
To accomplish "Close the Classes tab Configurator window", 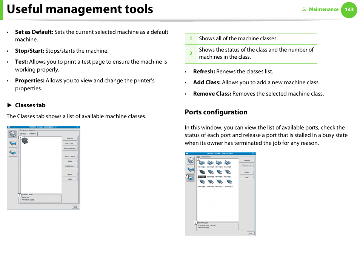I will 78,127.
